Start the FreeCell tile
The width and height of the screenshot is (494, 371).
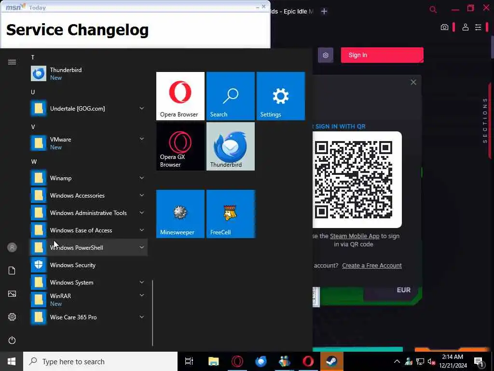pyautogui.click(x=230, y=214)
